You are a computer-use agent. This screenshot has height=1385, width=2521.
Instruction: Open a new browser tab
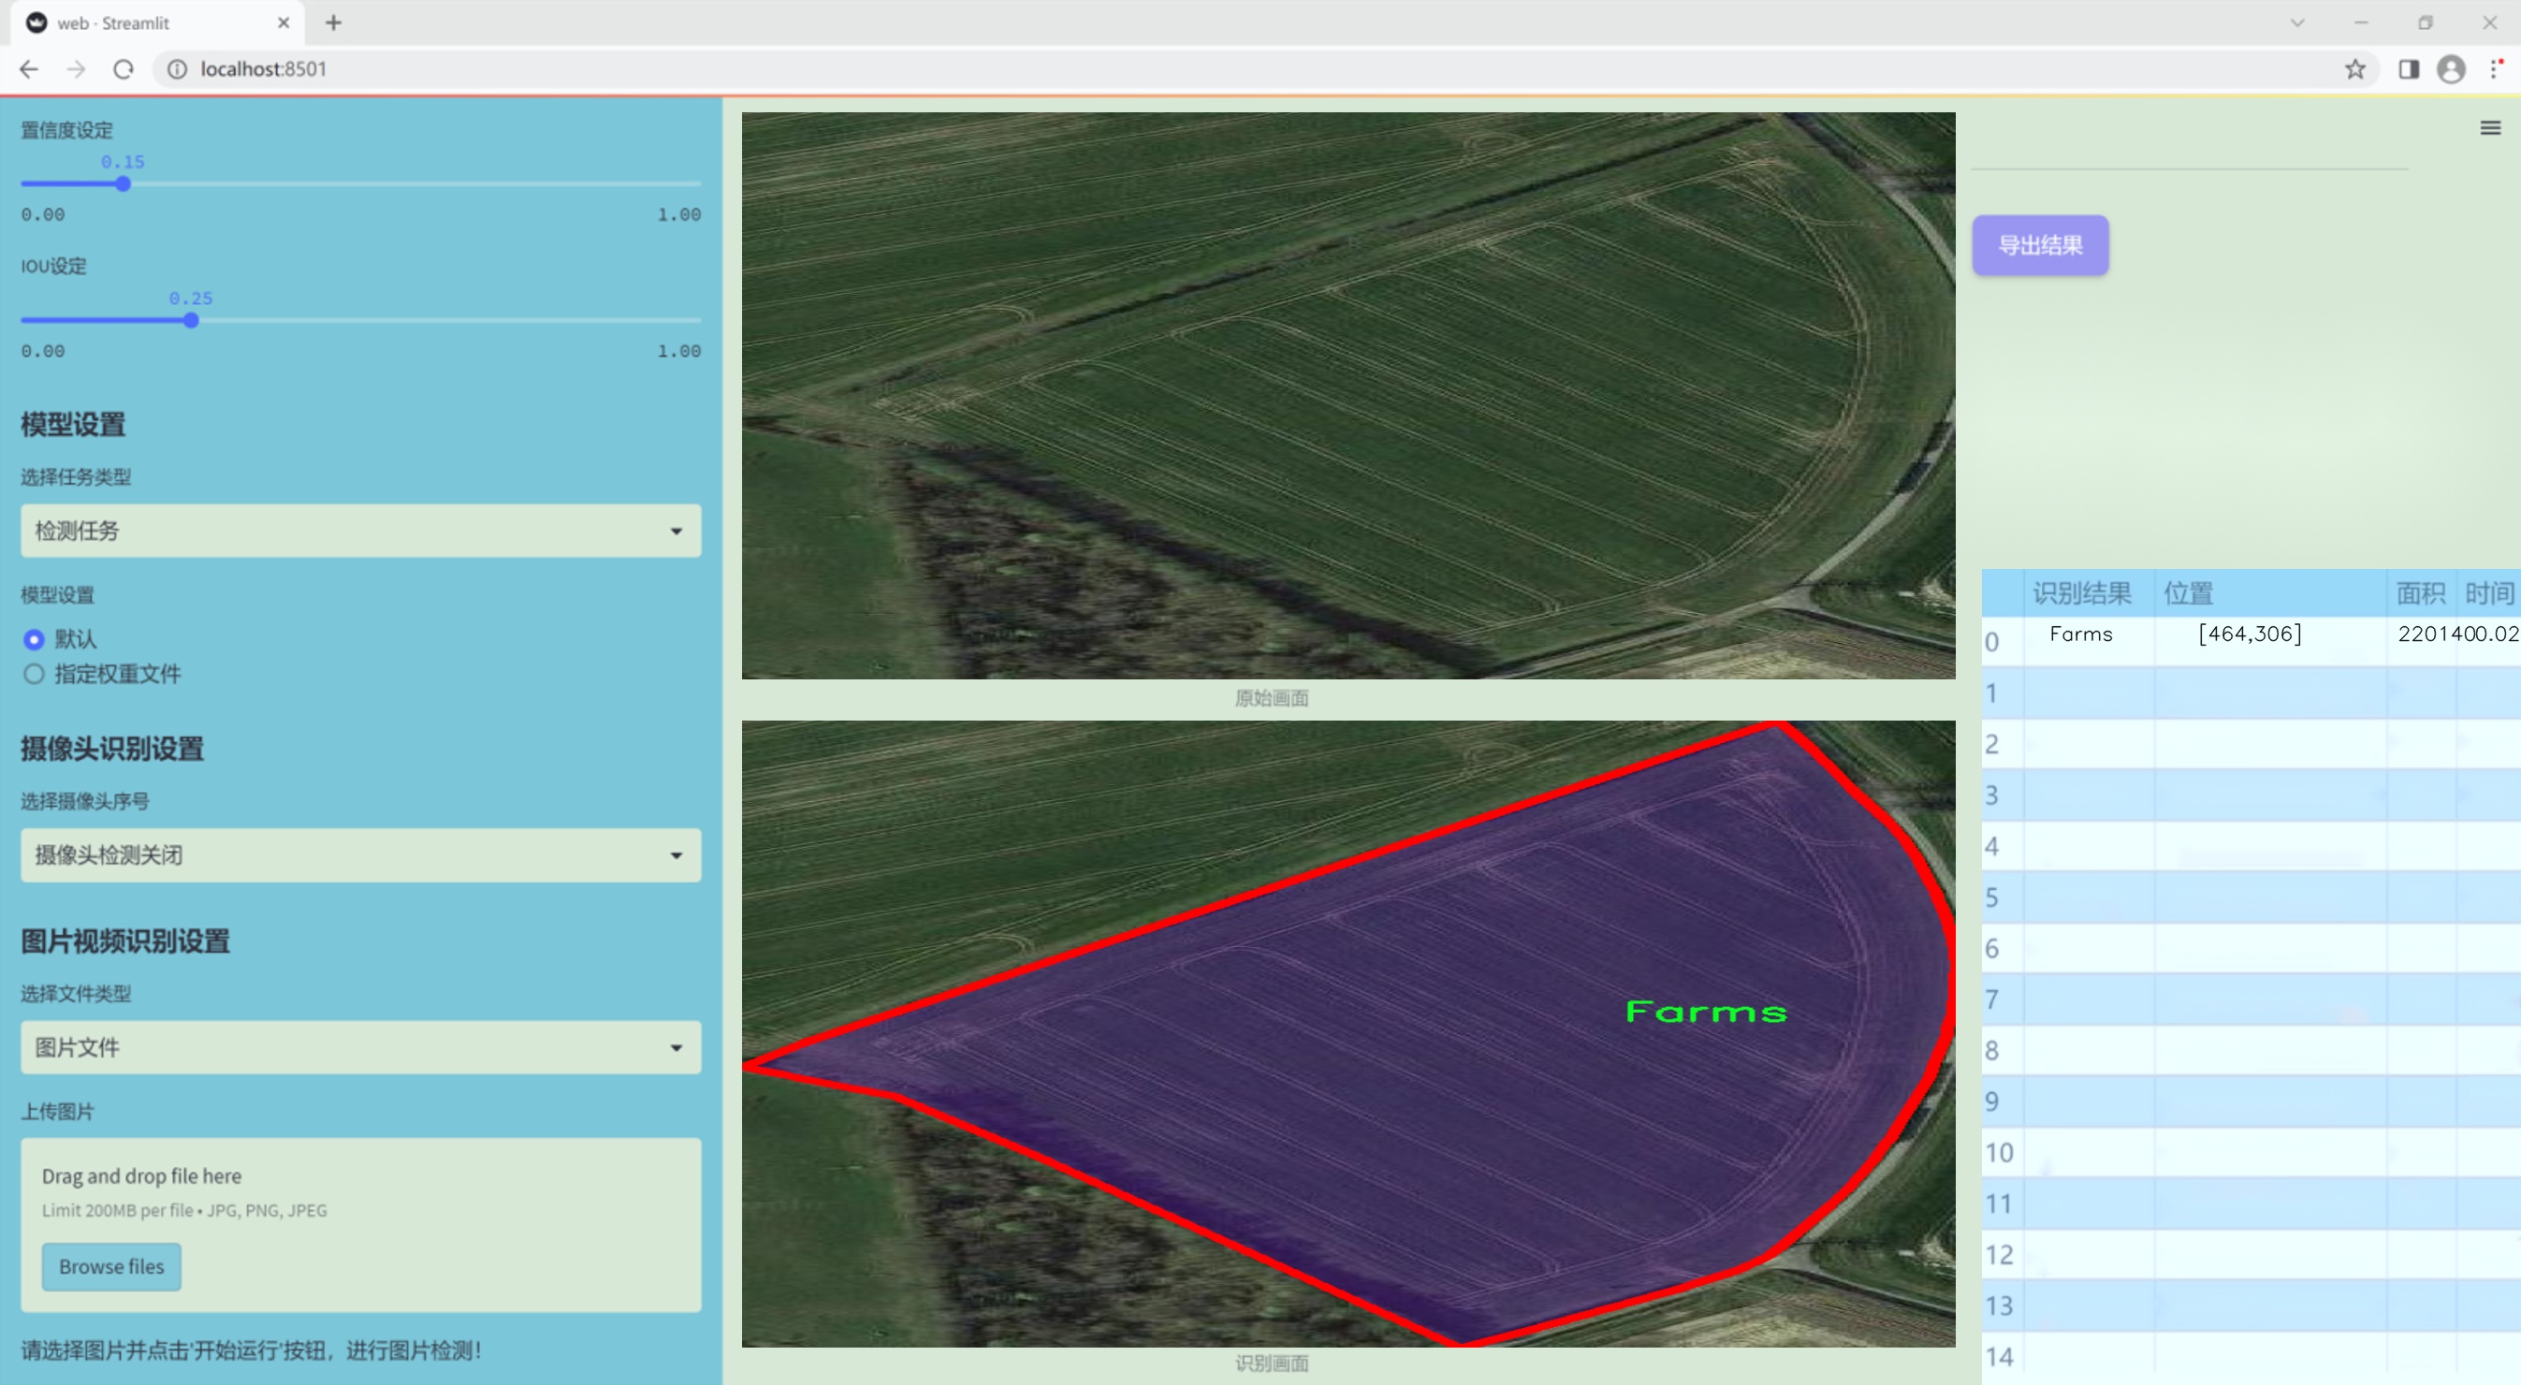pos(334,22)
